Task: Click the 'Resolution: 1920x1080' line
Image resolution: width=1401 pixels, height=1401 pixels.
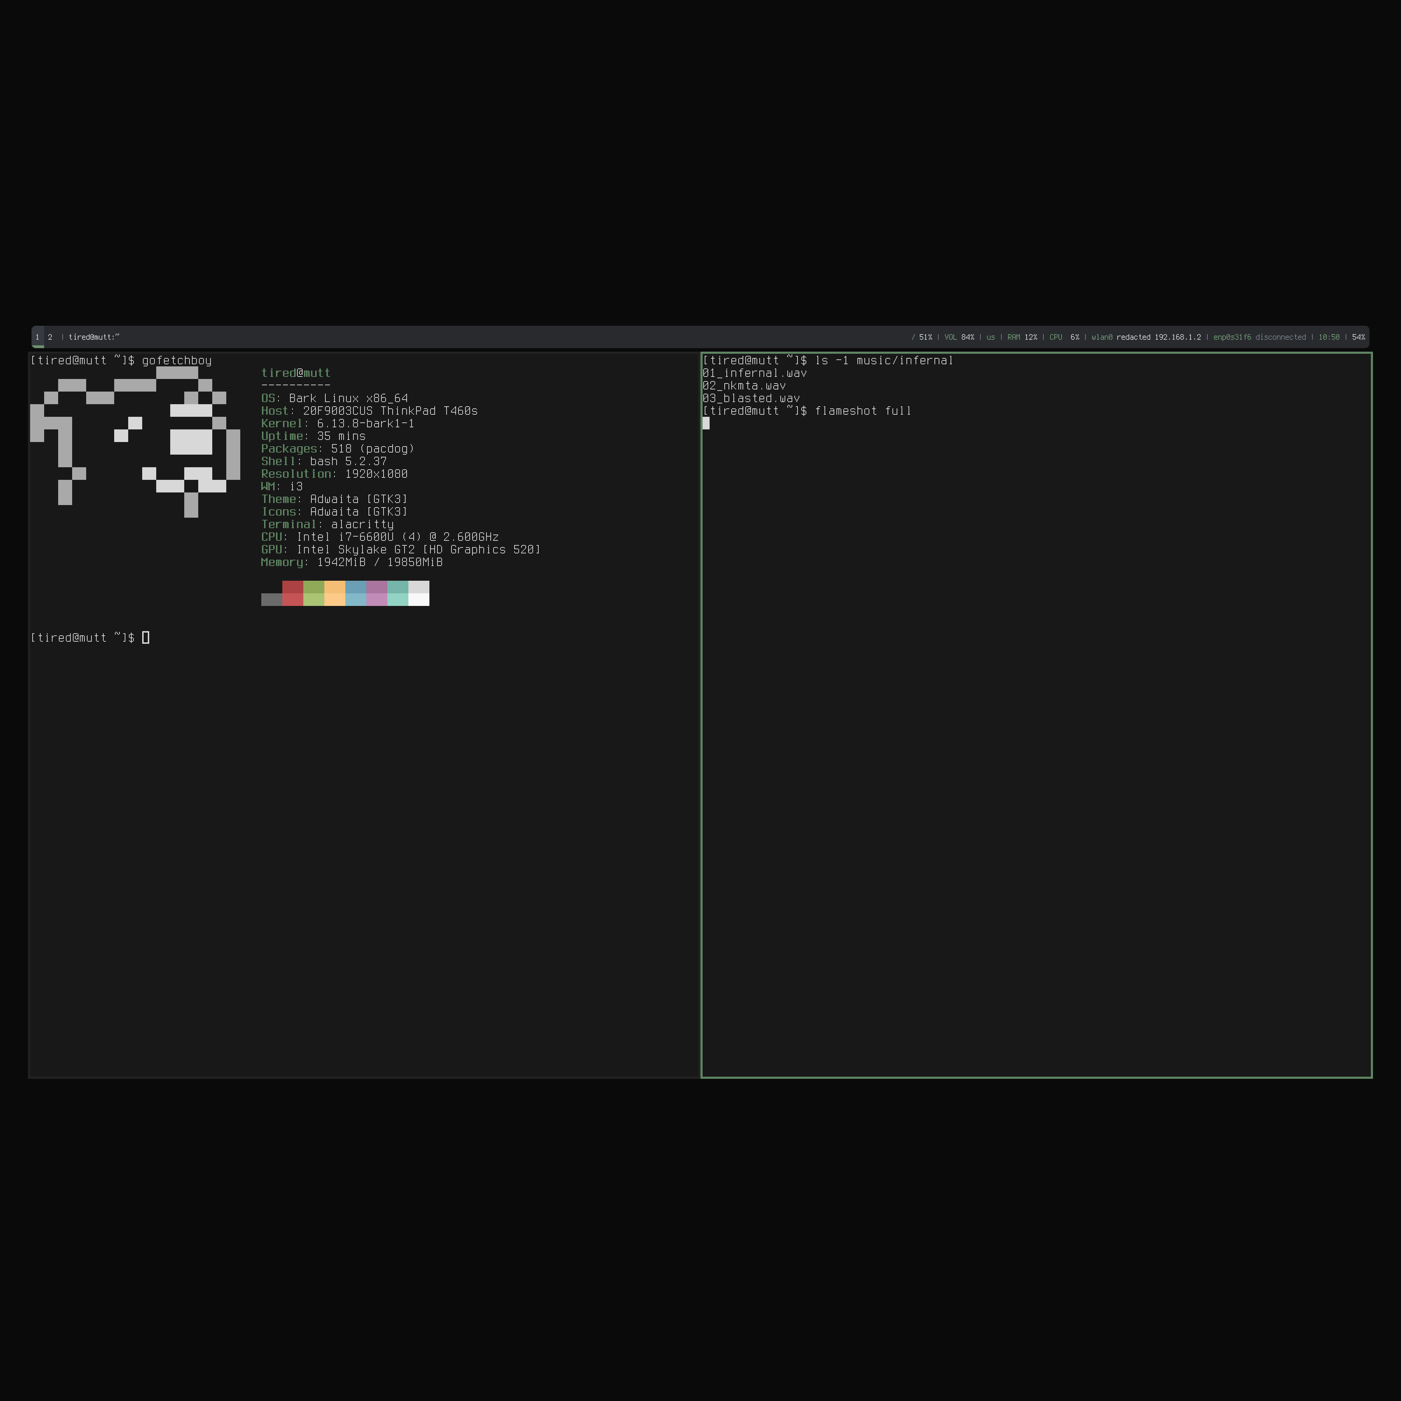Action: [x=334, y=474]
